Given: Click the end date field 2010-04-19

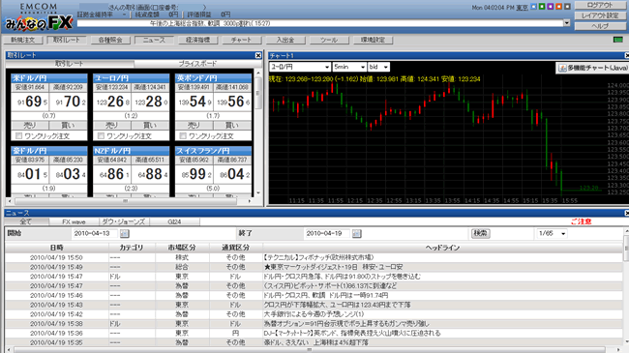Looking at the screenshot, I should (327, 233).
